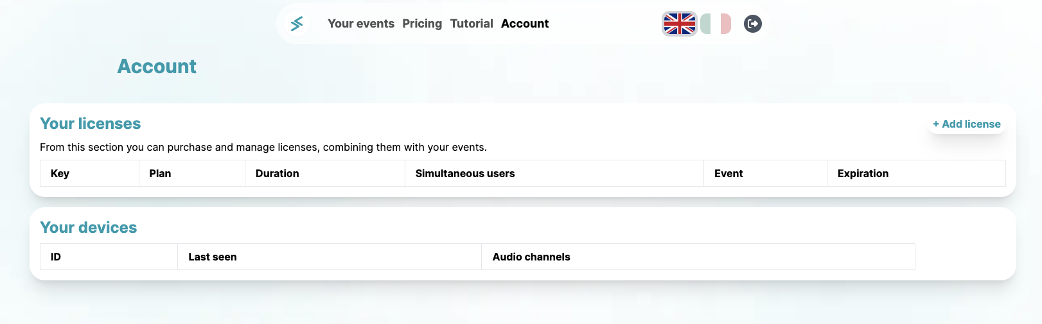Click the Event column header

[729, 173]
